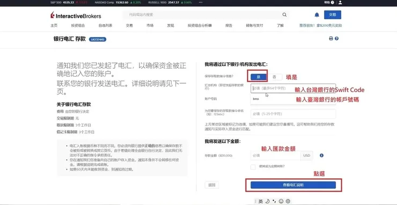Click the 帮助 help question icon in top bar
Screen dimensions: 397x205
[332, 2]
